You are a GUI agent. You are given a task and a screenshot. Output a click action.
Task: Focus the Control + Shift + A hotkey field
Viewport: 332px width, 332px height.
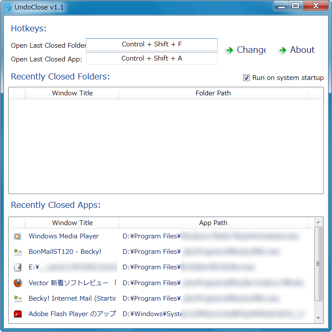click(x=152, y=58)
